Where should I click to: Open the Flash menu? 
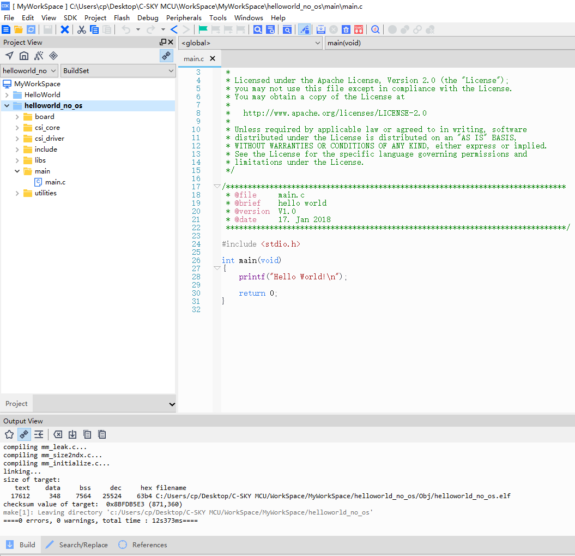(122, 17)
